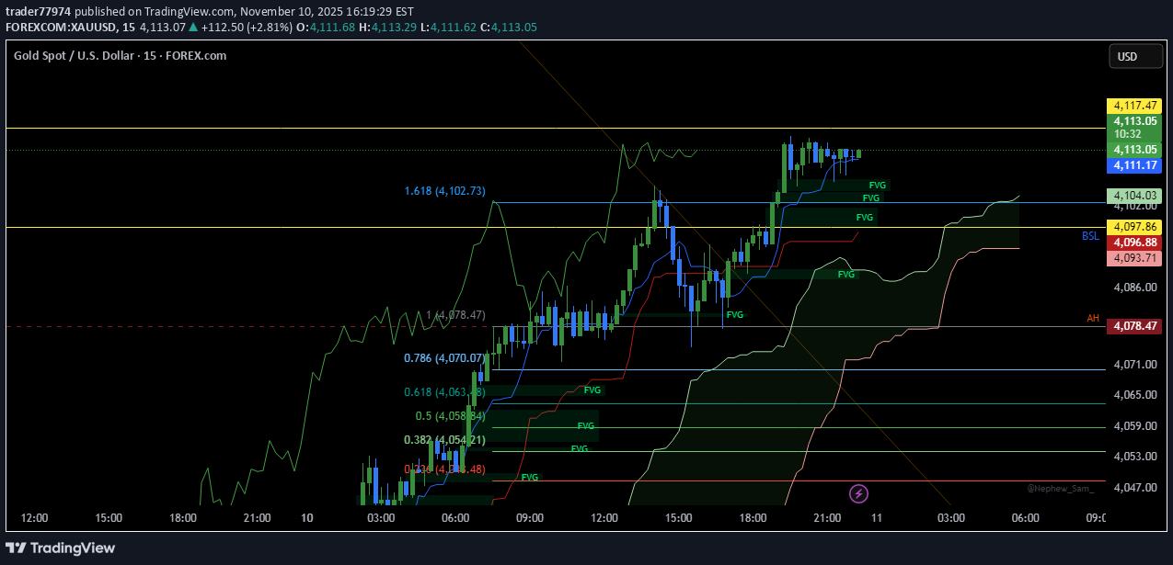Click the pink 4,093.71 price label
The height and width of the screenshot is (565, 1173).
(x=1133, y=258)
